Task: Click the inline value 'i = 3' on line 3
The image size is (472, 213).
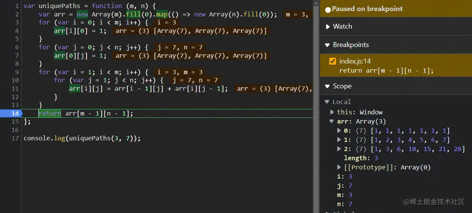Action: click(x=167, y=22)
